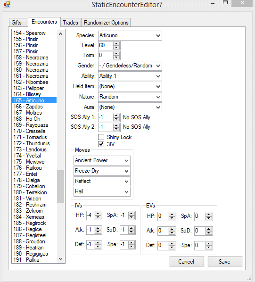Viewport: 255px width, 282px height.
Task: Open the Ability dropdown showing Ability 1
Action: (x=130, y=76)
